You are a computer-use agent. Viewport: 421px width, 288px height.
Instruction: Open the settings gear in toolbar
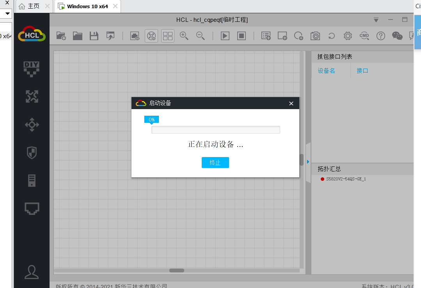coord(348,36)
